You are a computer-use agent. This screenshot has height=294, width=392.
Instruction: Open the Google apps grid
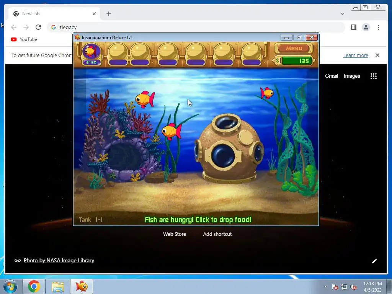[374, 76]
